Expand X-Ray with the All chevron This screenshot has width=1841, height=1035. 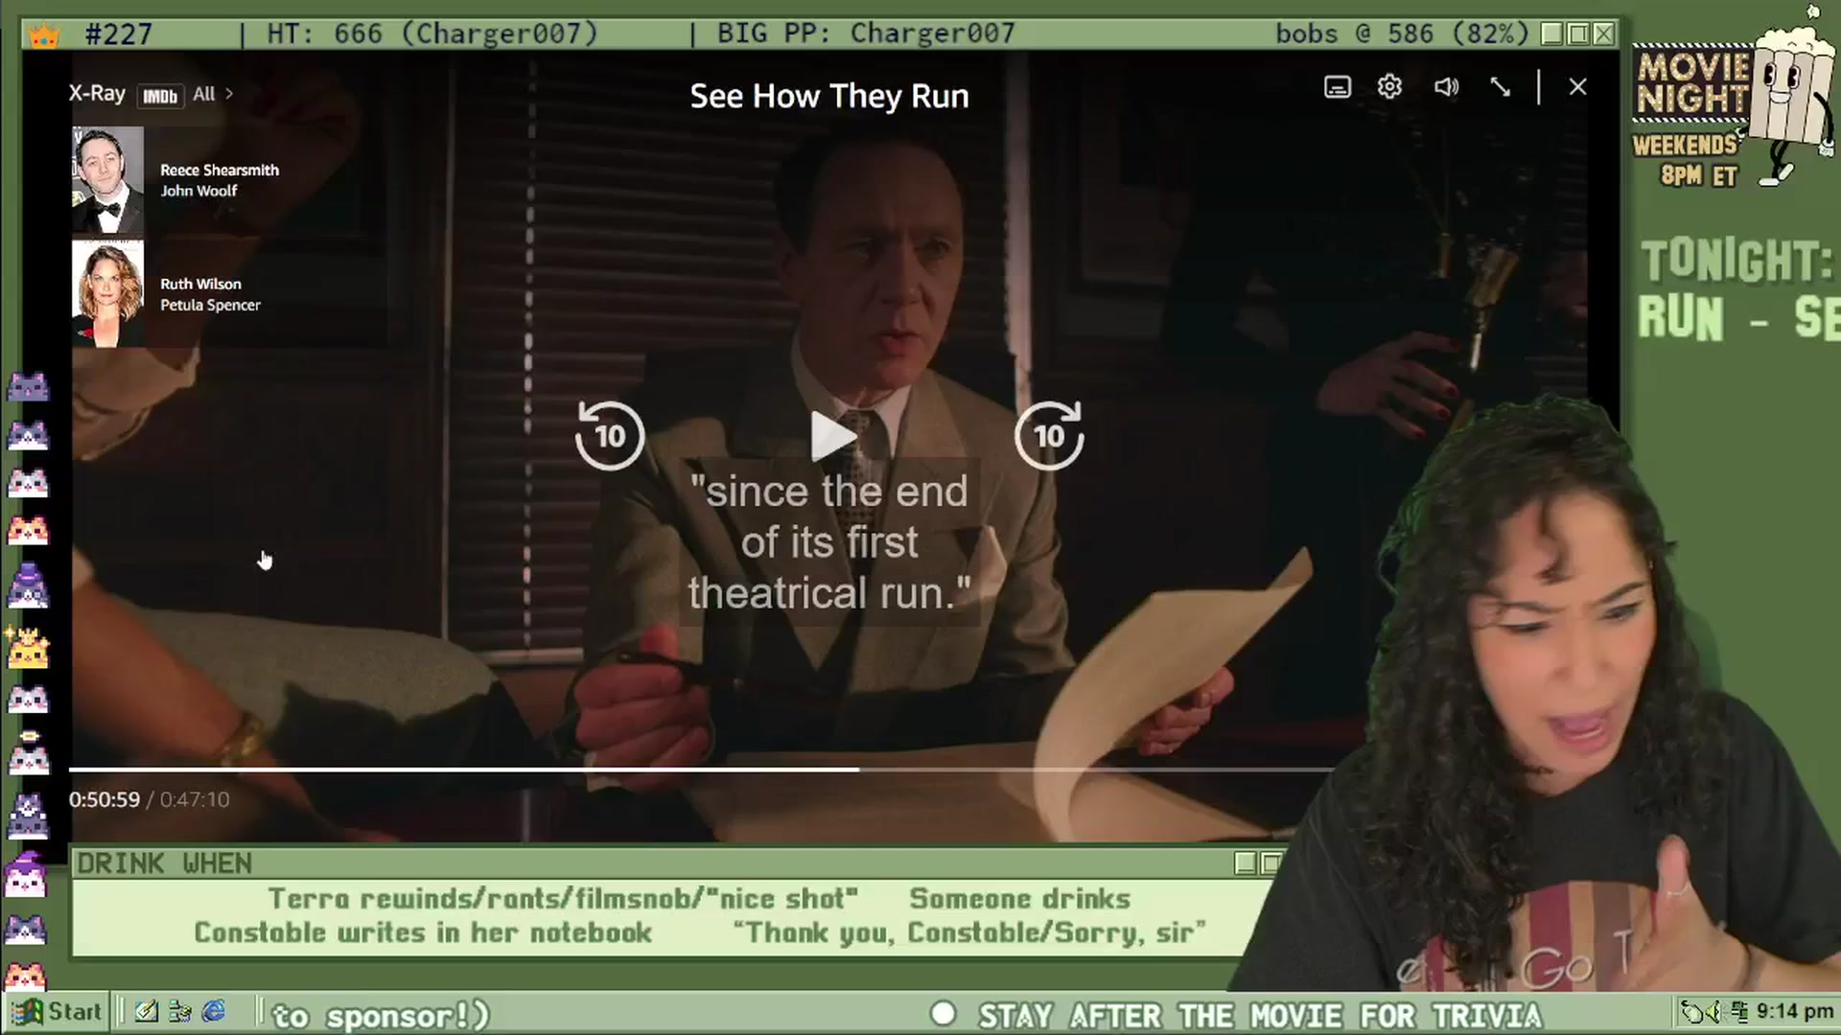pos(213,94)
